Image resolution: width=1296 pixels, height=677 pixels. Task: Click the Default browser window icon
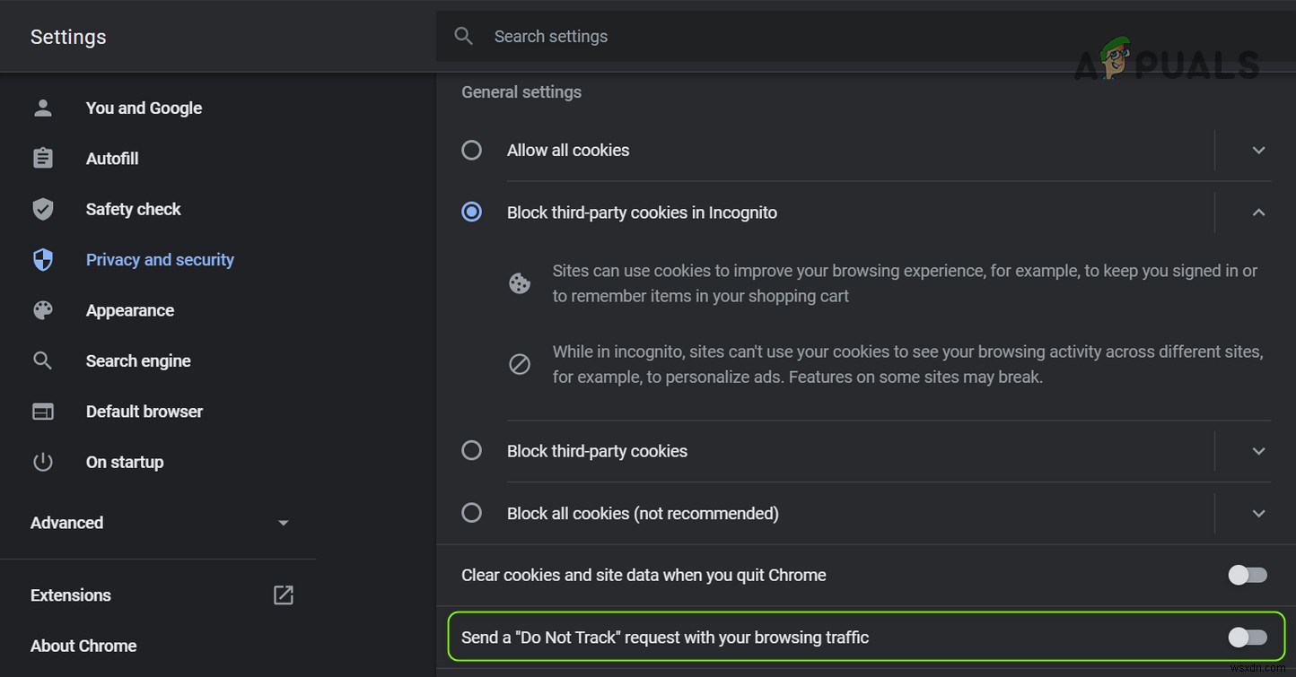42,412
